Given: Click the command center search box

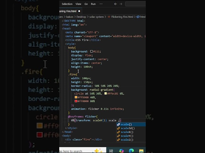Looking at the screenshot, I should point(135,4).
